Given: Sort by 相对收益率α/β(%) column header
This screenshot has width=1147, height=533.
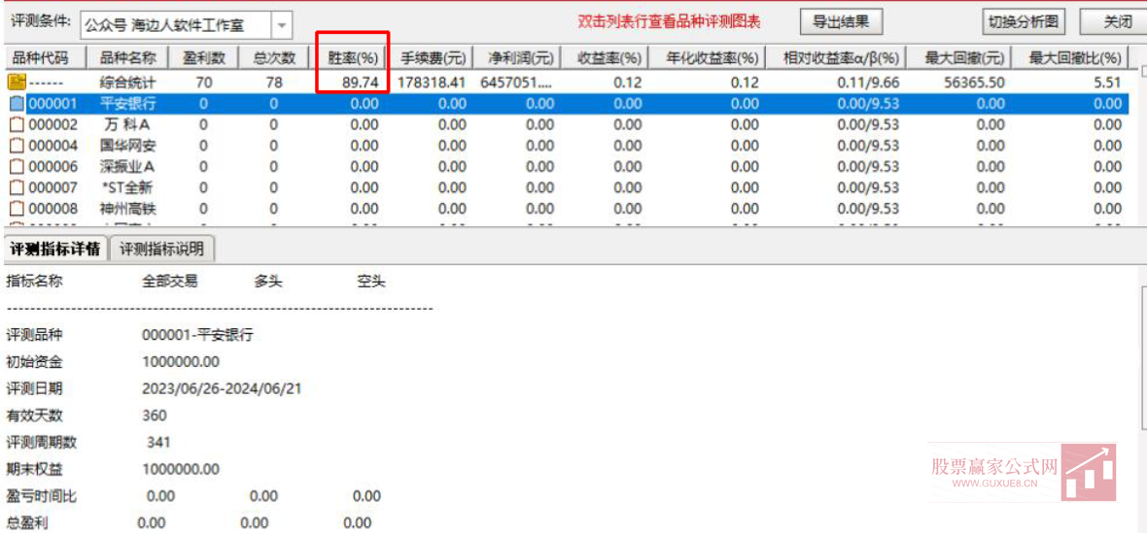Looking at the screenshot, I should point(836,57).
